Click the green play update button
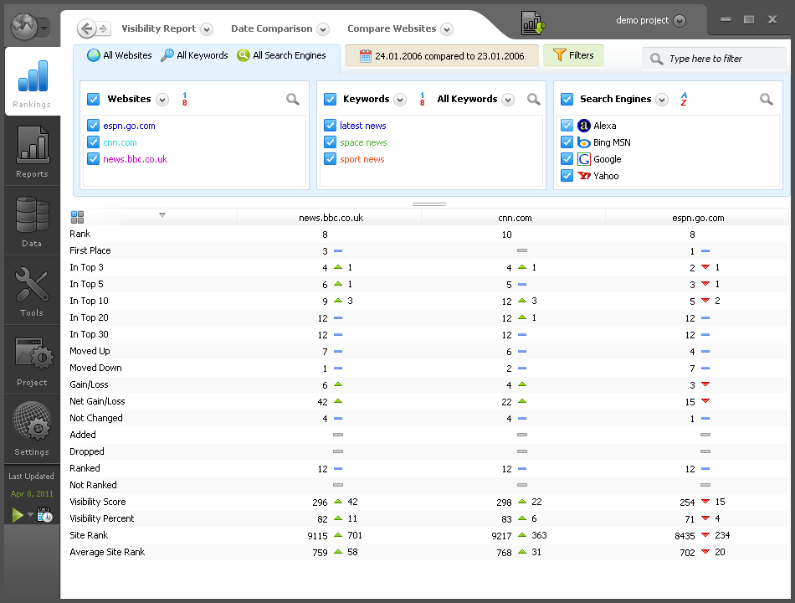 [18, 515]
